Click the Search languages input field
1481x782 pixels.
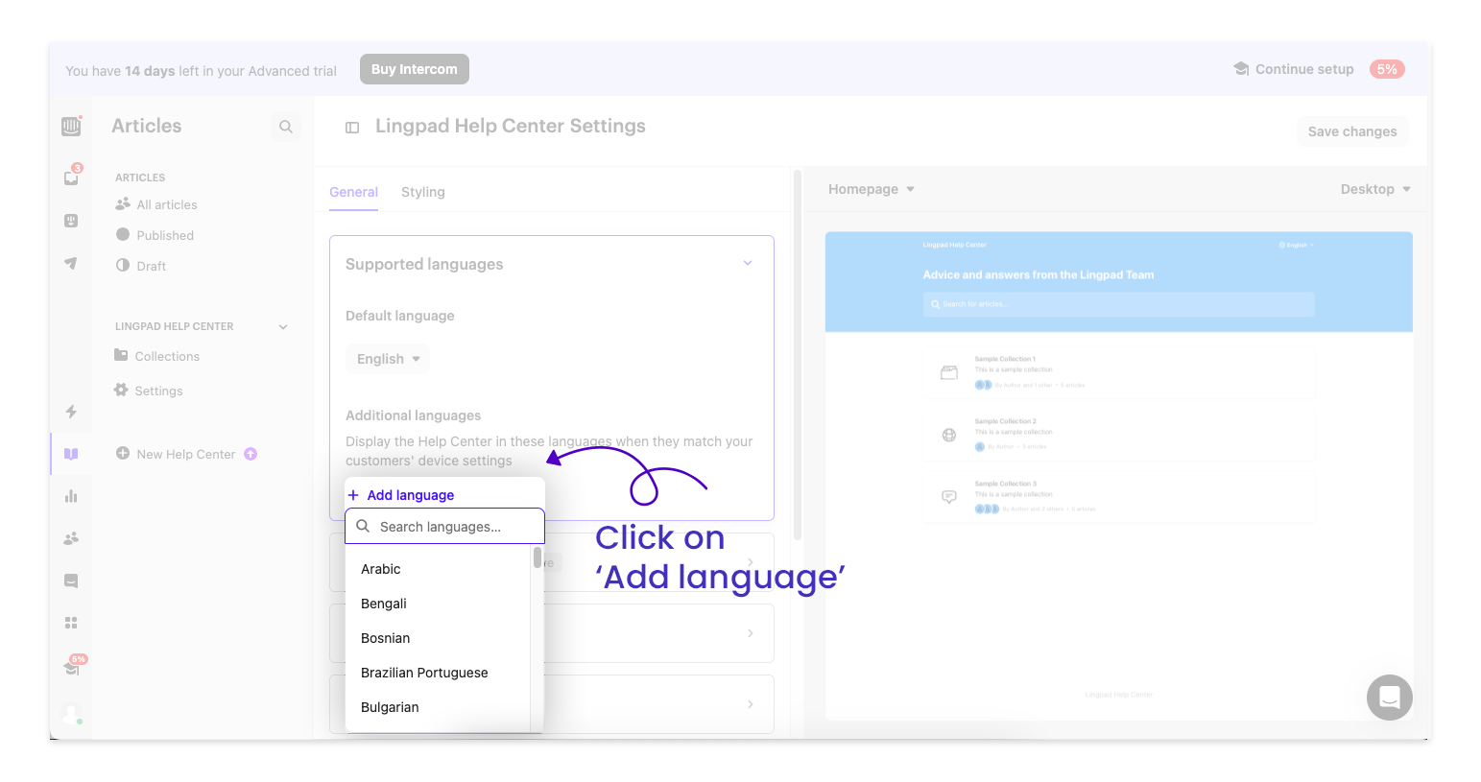pyautogui.click(x=444, y=526)
